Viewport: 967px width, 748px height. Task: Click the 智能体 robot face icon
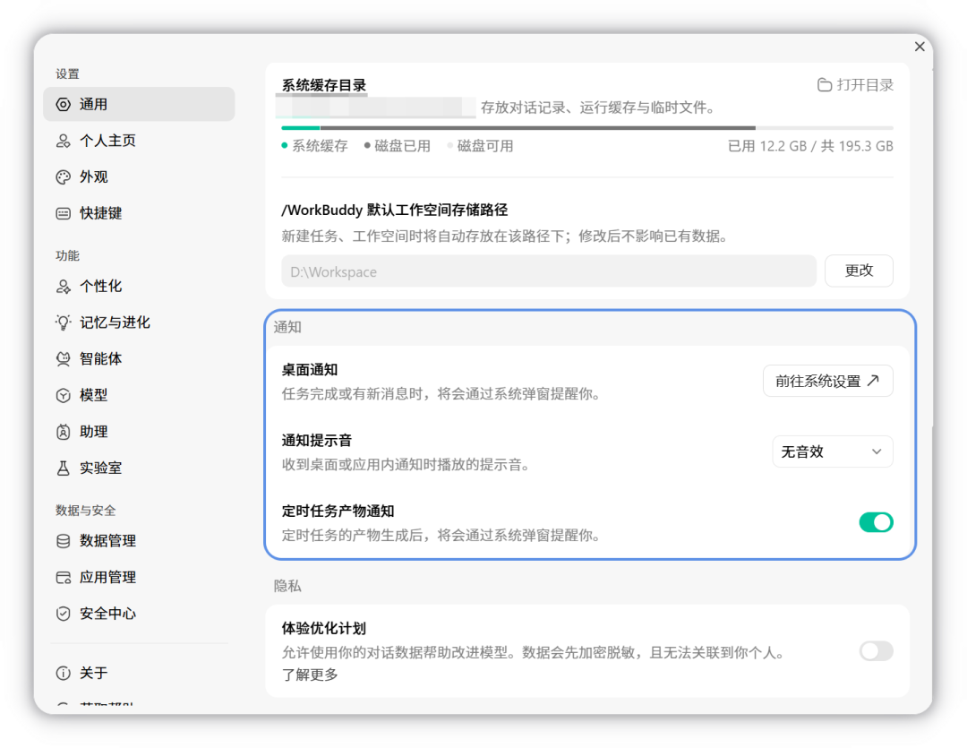(63, 358)
